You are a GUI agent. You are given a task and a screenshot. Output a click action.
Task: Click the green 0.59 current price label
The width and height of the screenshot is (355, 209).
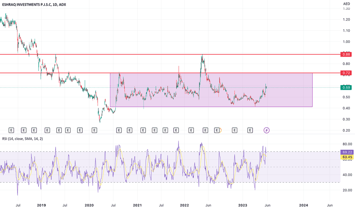(346, 87)
